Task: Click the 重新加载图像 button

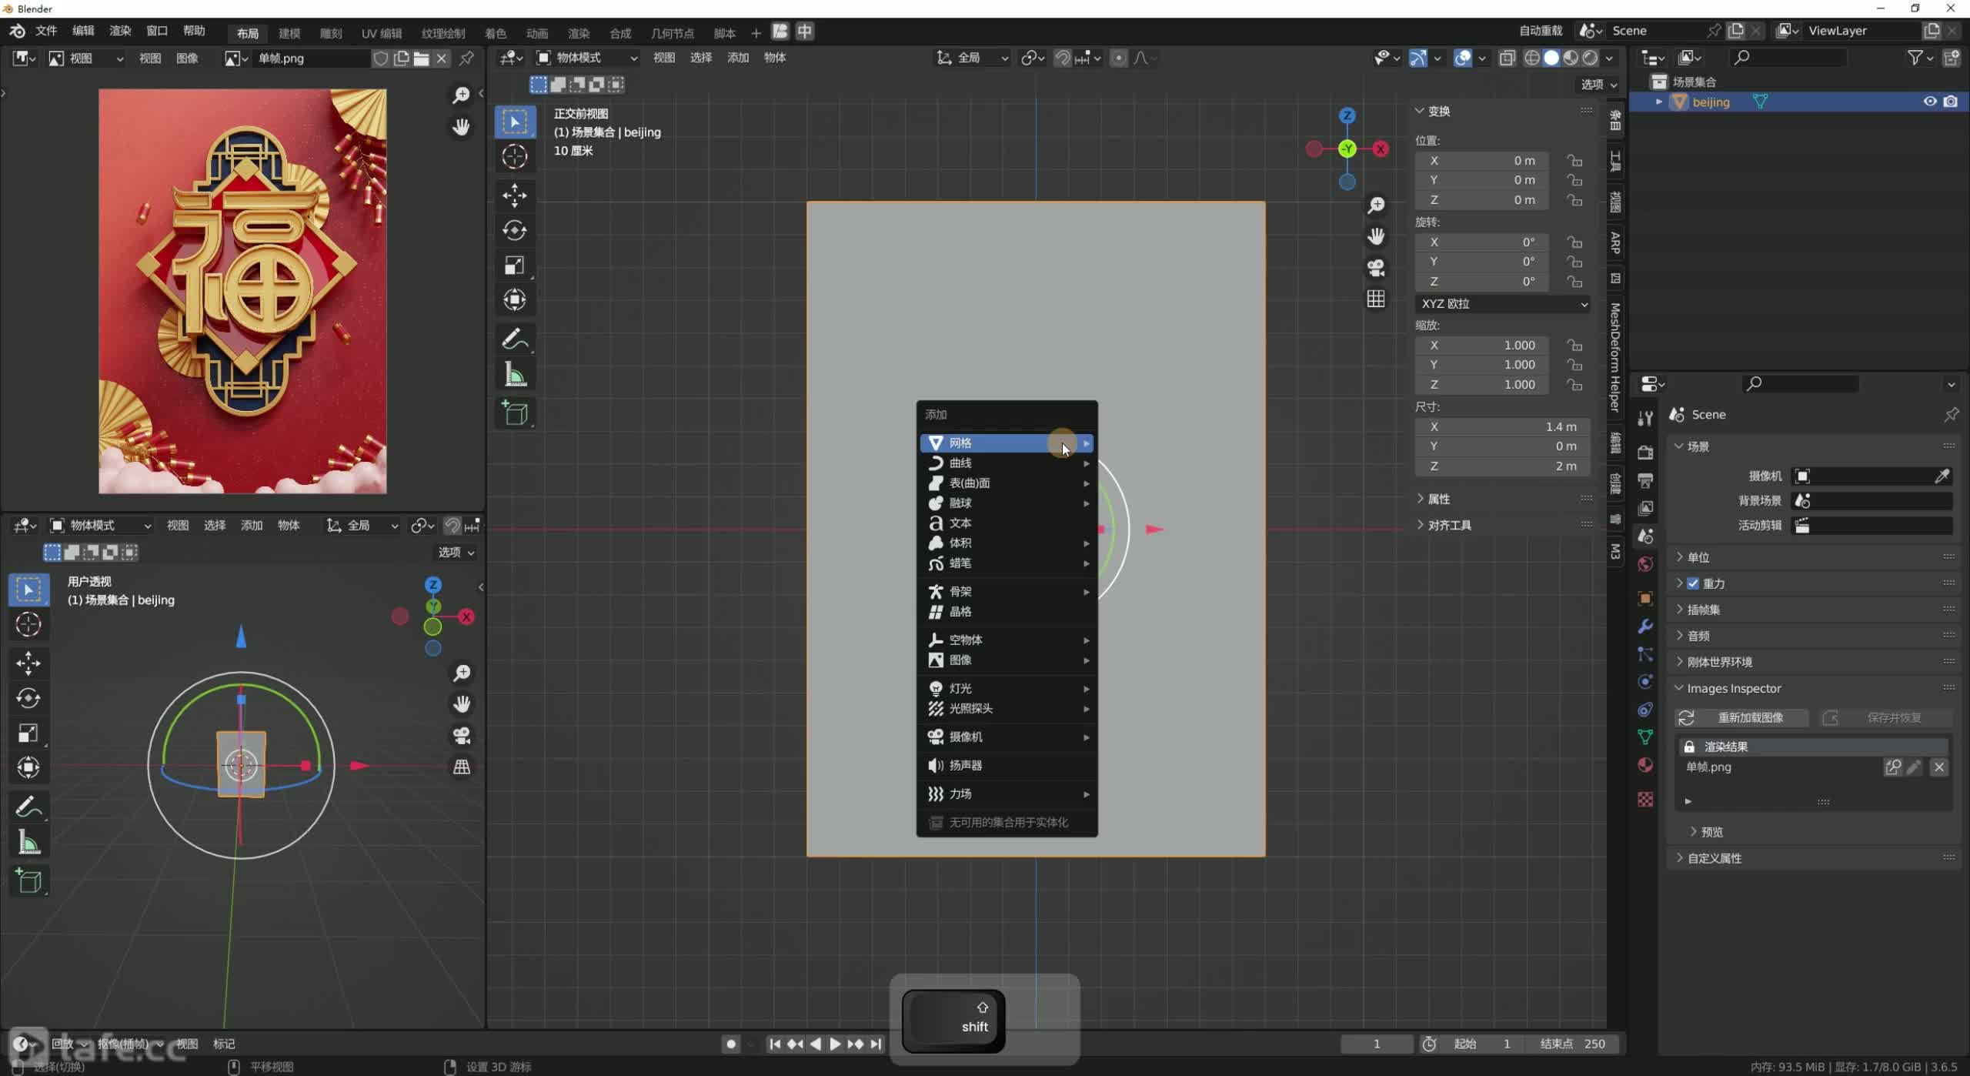Action: coord(1741,718)
